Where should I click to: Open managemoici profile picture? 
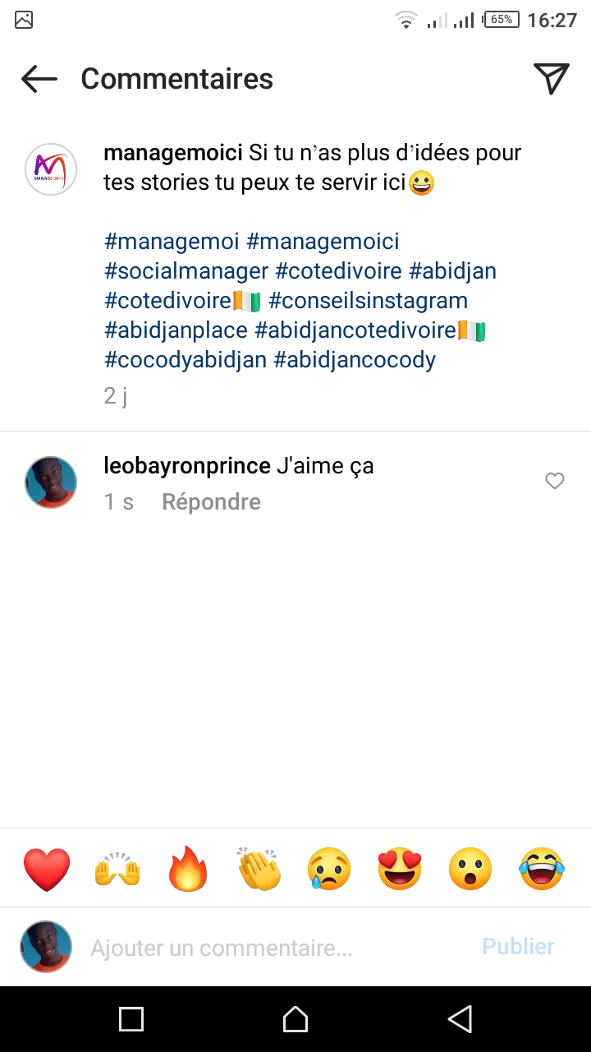point(51,169)
